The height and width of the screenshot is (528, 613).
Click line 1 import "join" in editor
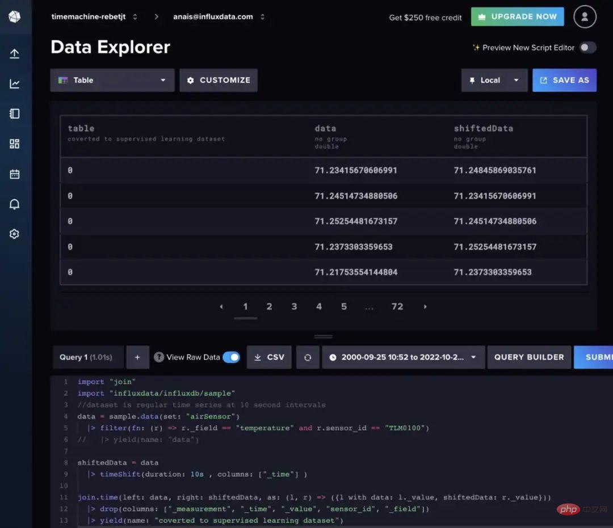click(x=106, y=382)
